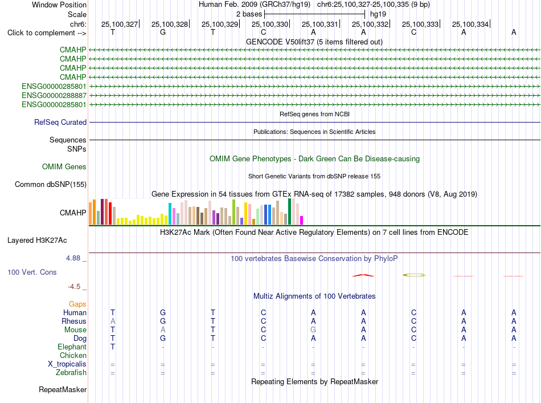Open the GENCODE V50lift37 track title
This screenshot has width=541, height=403.
314,42
